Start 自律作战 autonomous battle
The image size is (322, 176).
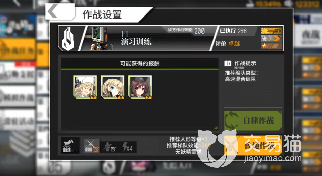(x=253, y=121)
